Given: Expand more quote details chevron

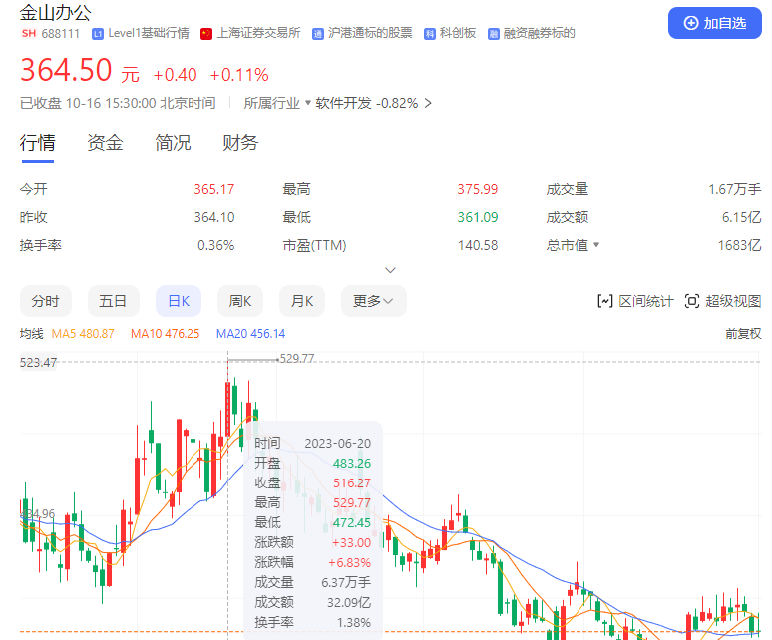Looking at the screenshot, I should (x=391, y=270).
